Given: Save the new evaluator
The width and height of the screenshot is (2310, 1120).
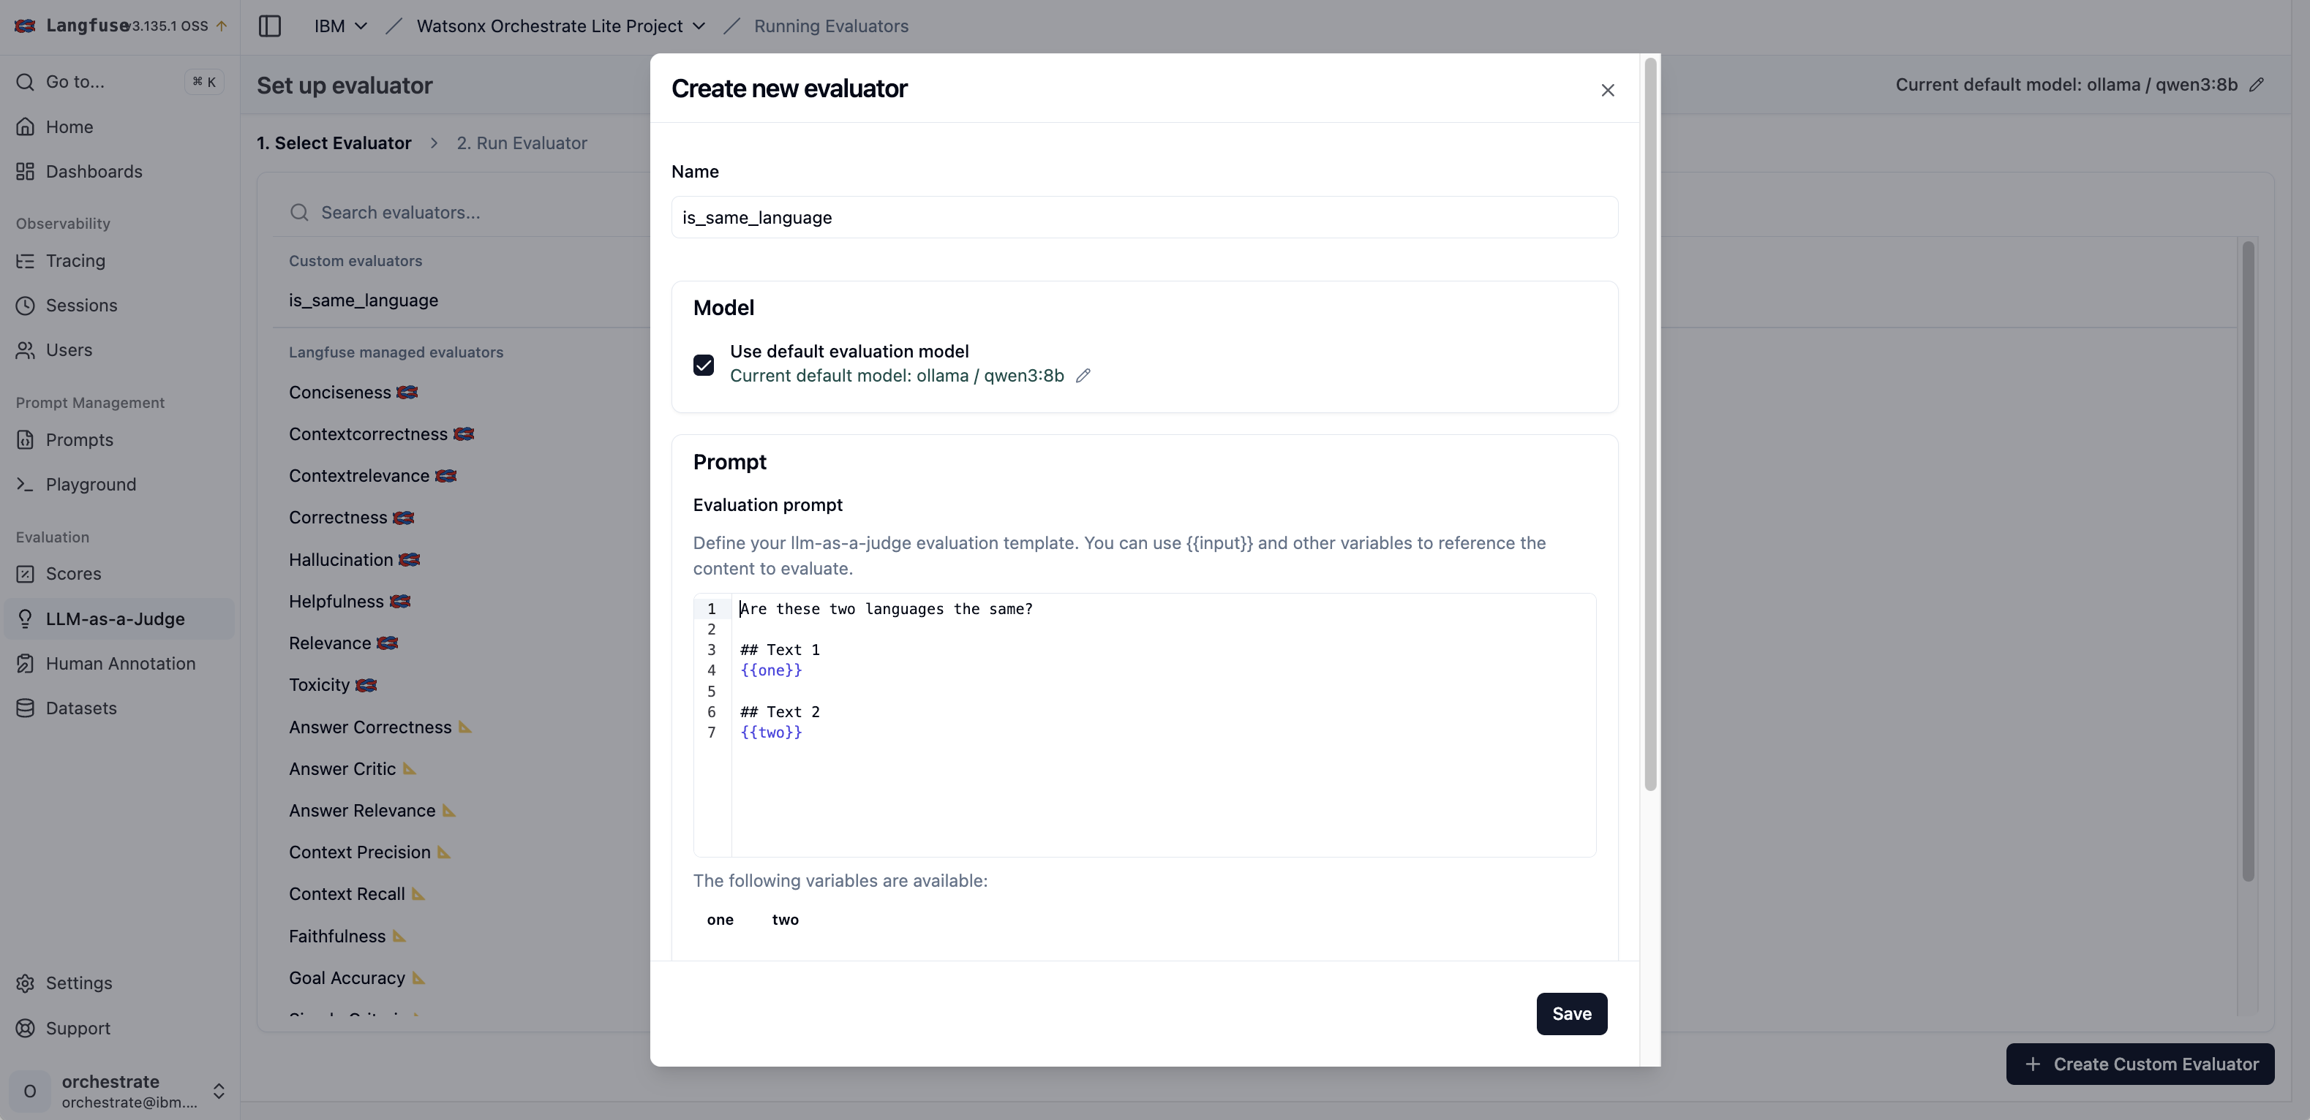Looking at the screenshot, I should [1571, 1013].
